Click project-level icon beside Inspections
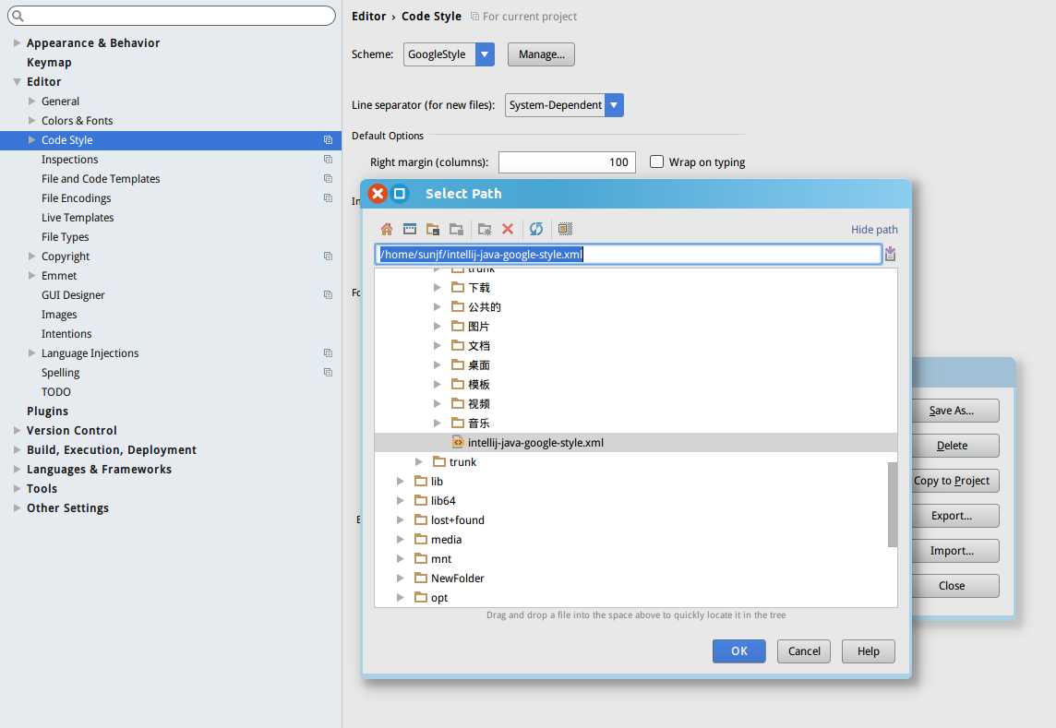Screen dimensions: 1056x728 [328, 160]
